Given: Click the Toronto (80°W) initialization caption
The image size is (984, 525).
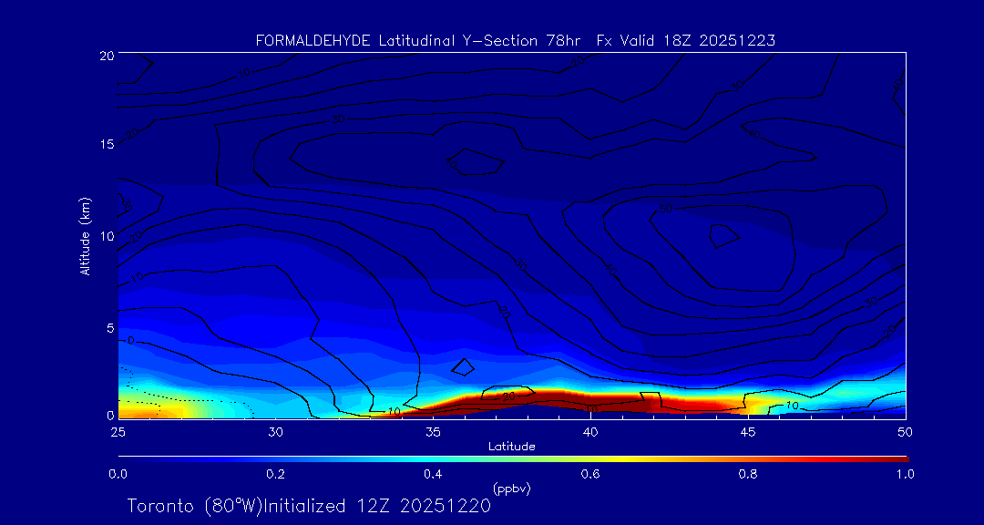Looking at the screenshot, I should click(x=309, y=506).
